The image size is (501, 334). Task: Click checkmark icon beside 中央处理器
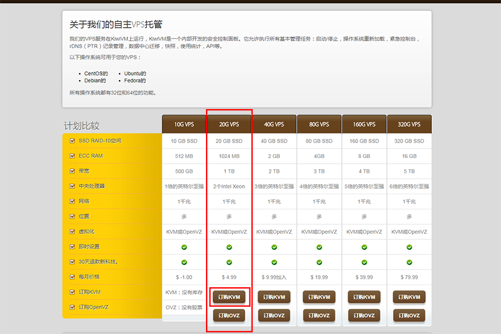[x=72, y=186]
